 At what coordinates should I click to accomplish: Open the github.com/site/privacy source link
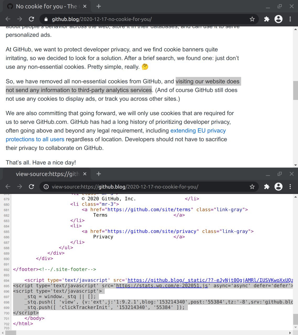tap(152, 231)
